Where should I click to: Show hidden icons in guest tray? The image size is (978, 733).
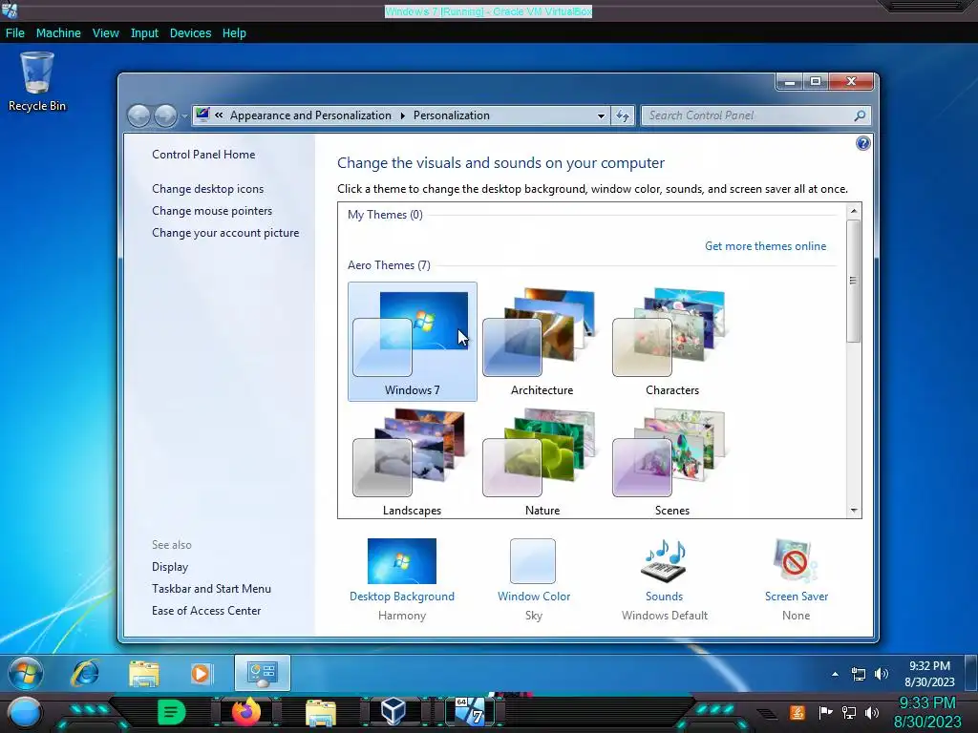(x=835, y=674)
